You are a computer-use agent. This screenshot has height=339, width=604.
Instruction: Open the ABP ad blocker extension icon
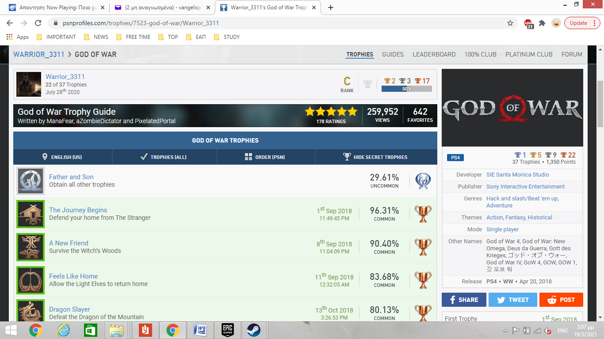528,23
